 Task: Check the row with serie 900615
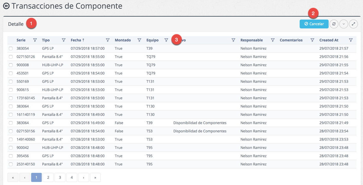tap(11, 90)
